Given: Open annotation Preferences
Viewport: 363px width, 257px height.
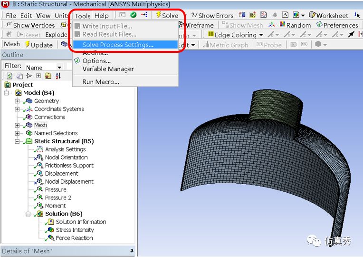Looking at the screenshot, I should click(337, 25).
